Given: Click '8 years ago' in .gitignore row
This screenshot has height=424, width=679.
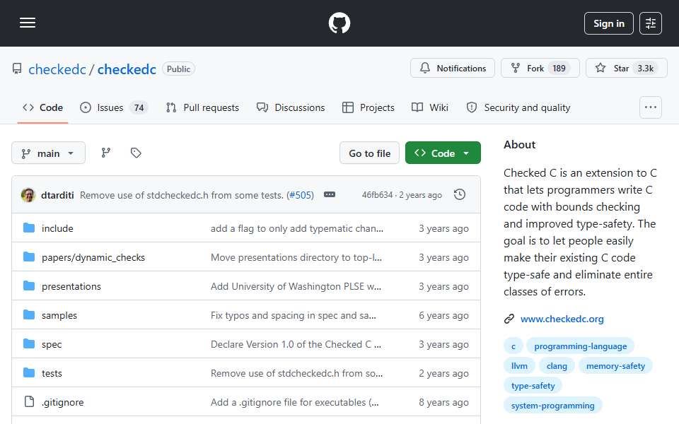Looking at the screenshot, I should tap(443, 402).
